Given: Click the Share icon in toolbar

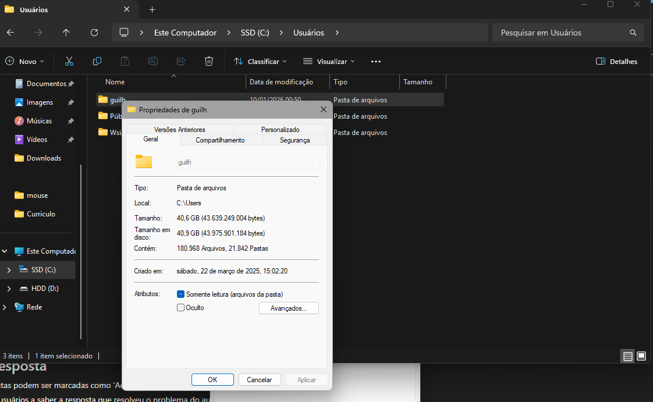Looking at the screenshot, I should click(x=181, y=61).
